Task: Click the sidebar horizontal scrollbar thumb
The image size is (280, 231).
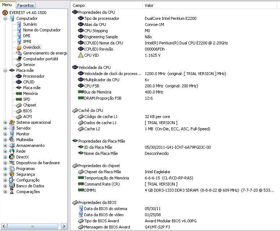Action: coord(33,226)
